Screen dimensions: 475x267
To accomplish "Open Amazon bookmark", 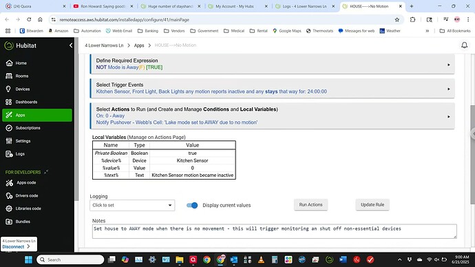I will pos(58,31).
